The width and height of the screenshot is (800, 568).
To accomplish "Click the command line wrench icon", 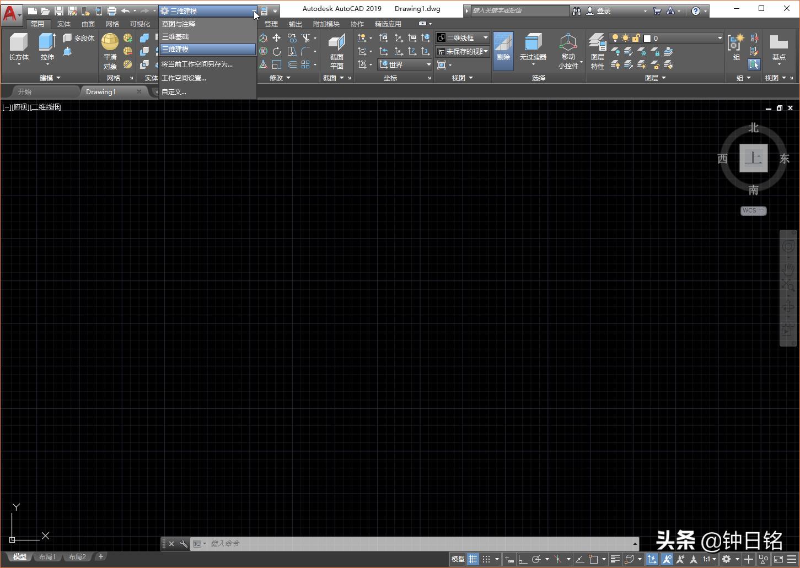I will 184,544.
